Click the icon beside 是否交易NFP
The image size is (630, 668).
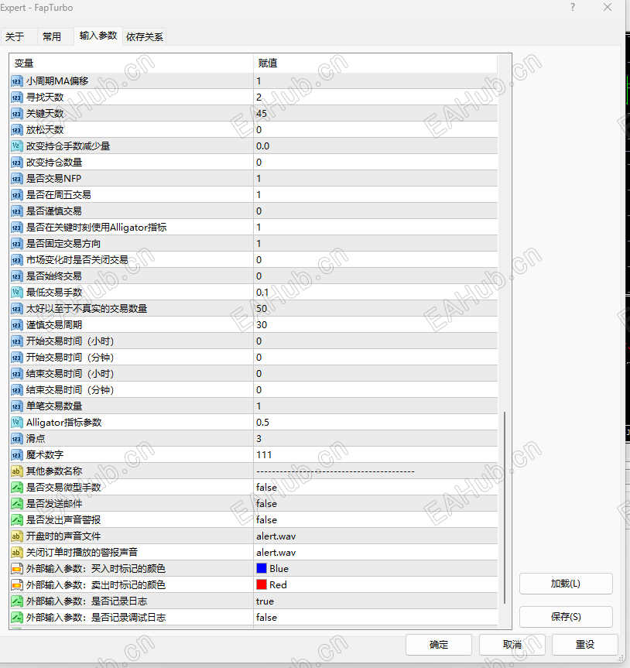(x=16, y=179)
